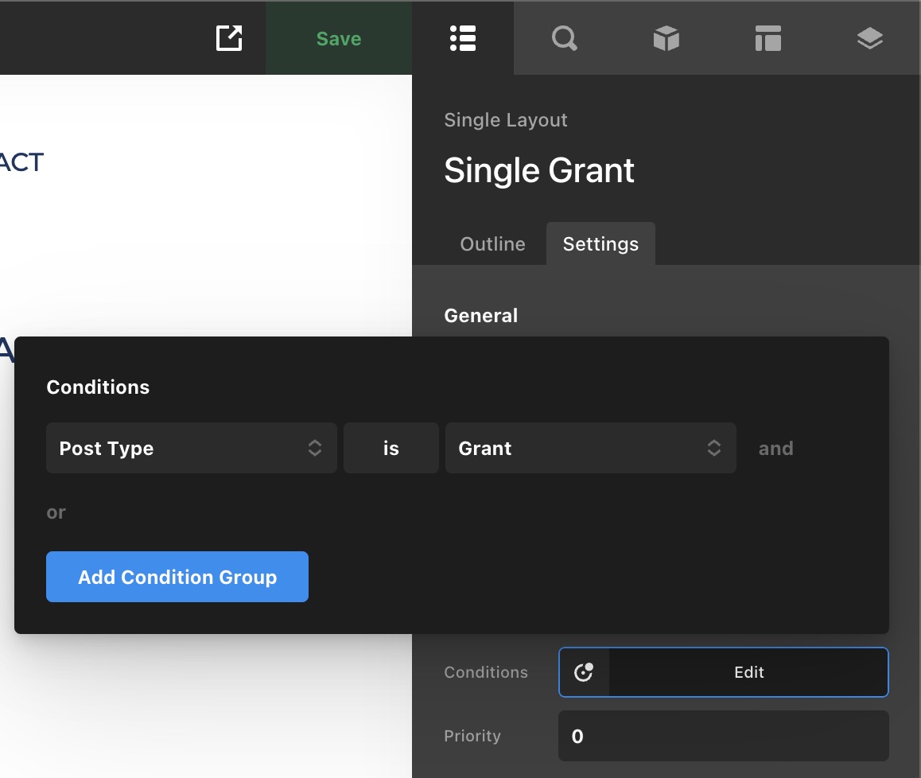Select the Settings tab
This screenshot has height=778, width=921.
600,244
